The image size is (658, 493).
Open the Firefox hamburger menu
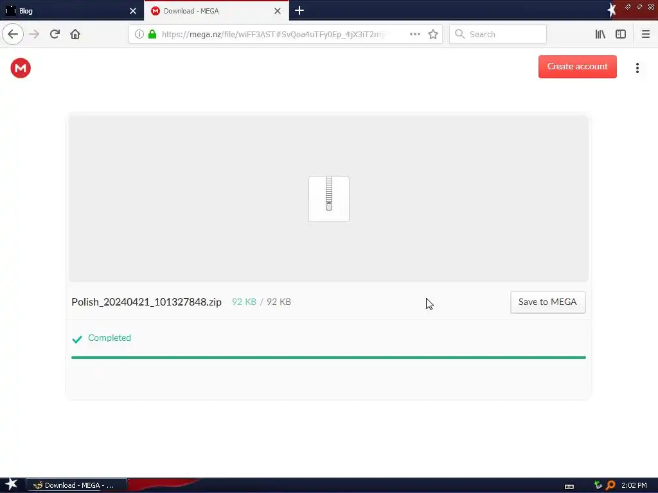pyautogui.click(x=645, y=34)
